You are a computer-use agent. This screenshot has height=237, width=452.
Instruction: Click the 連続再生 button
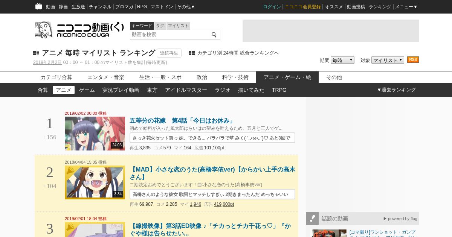click(x=169, y=53)
